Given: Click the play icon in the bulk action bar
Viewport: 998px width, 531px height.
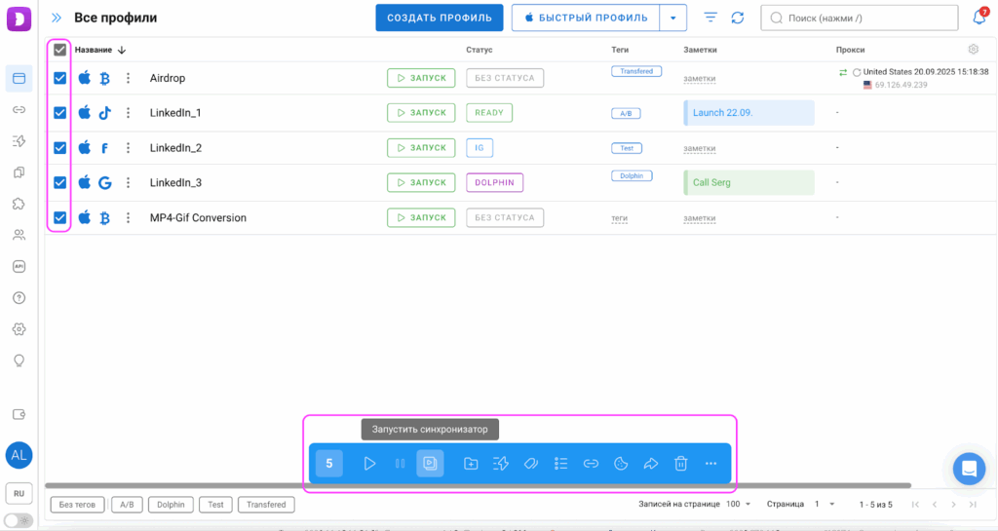Looking at the screenshot, I should tap(369, 464).
